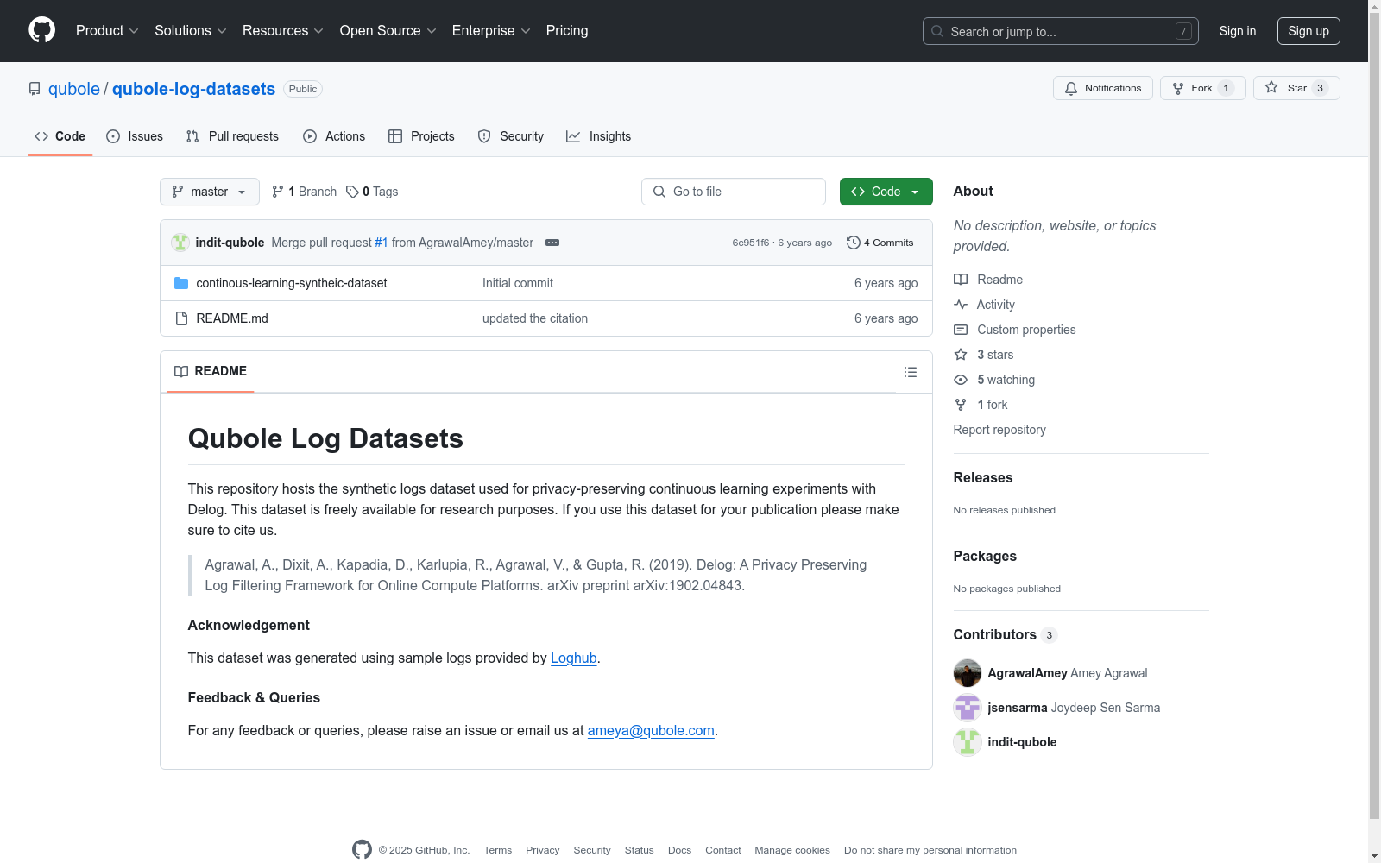This screenshot has height=863, width=1381.
Task: Click the tag icon beside 0 Tags
Action: (352, 192)
